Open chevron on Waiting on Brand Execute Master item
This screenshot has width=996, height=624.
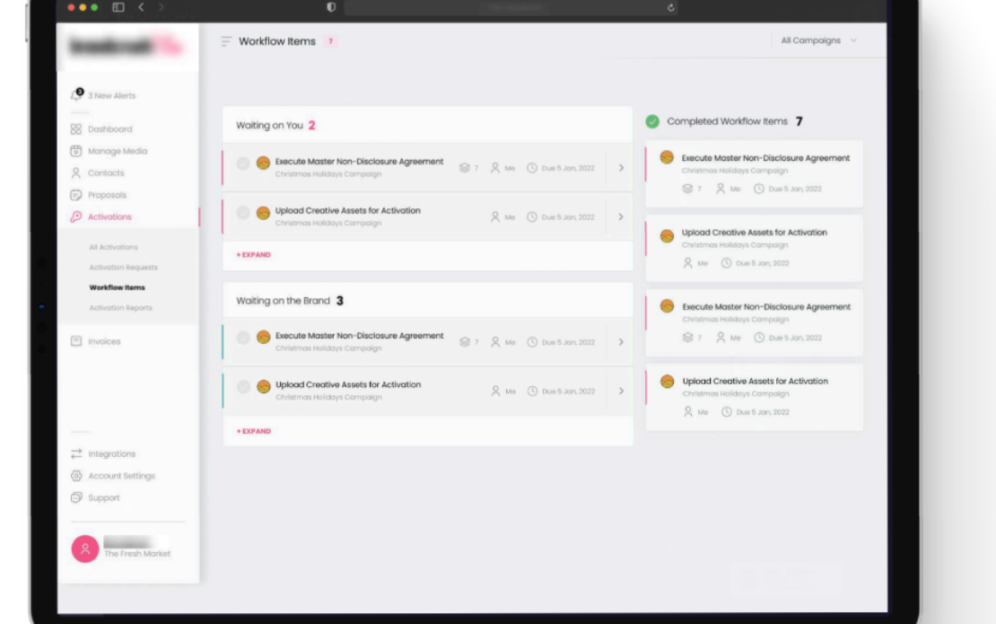click(x=621, y=342)
